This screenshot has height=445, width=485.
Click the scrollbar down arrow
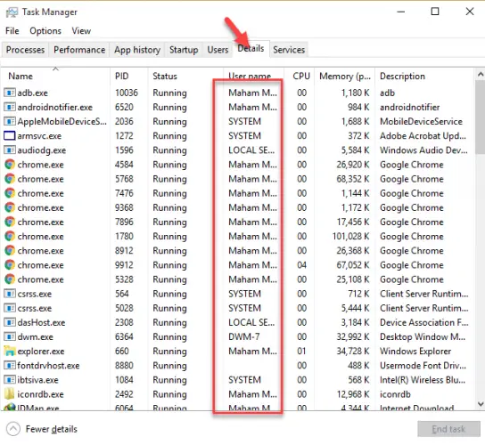click(480, 404)
